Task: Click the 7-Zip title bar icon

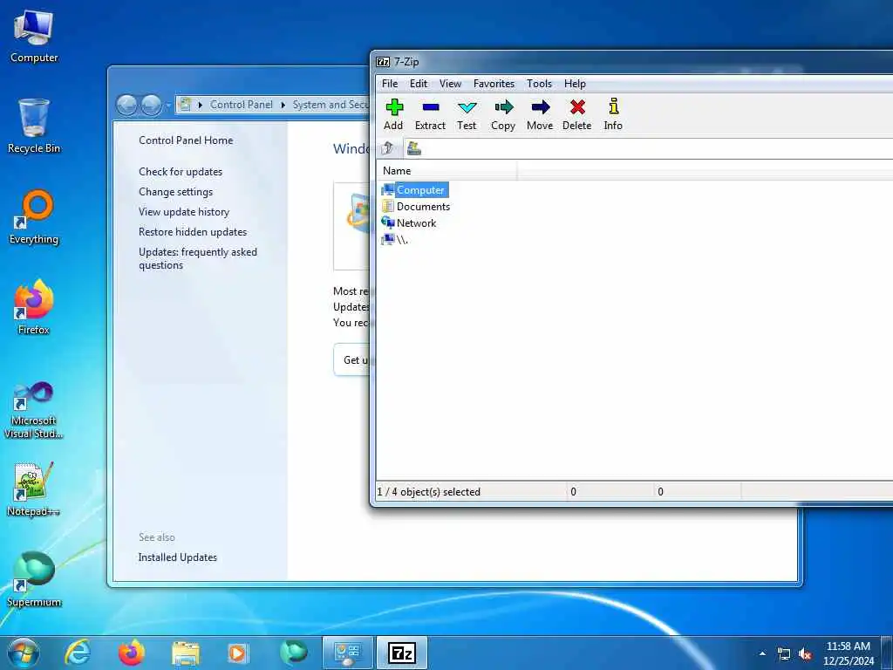Action: coord(384,62)
